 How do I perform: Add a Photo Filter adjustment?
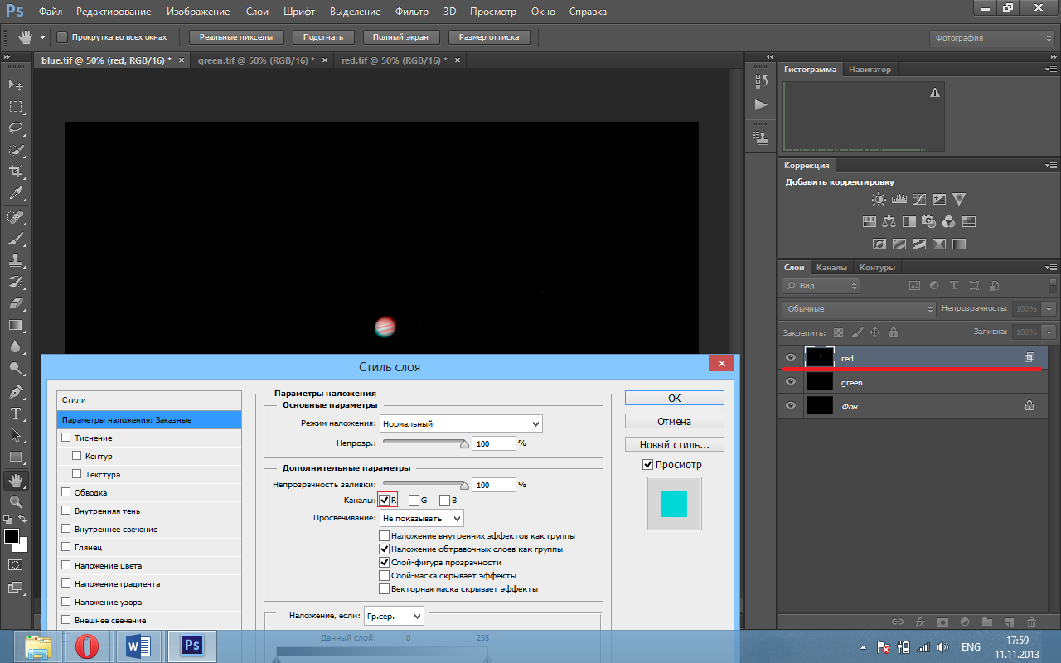coord(929,222)
